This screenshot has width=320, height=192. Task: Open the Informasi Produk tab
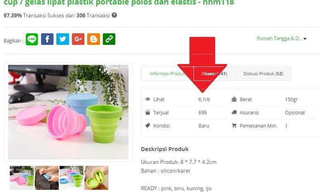(x=168, y=73)
